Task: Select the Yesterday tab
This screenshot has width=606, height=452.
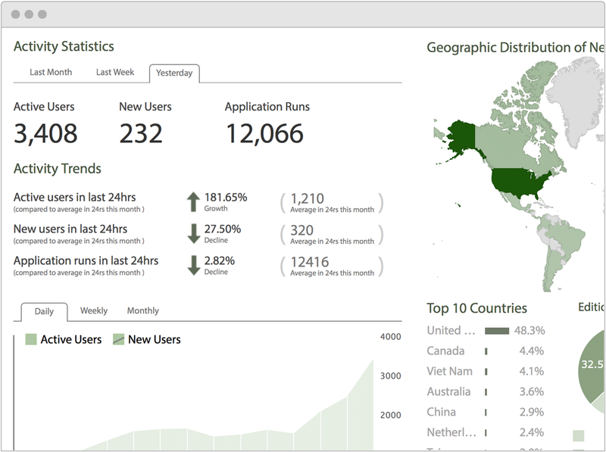Action: click(174, 73)
